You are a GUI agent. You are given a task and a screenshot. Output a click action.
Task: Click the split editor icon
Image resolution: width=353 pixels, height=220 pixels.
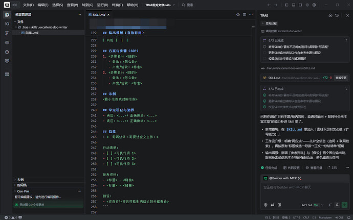245,15
